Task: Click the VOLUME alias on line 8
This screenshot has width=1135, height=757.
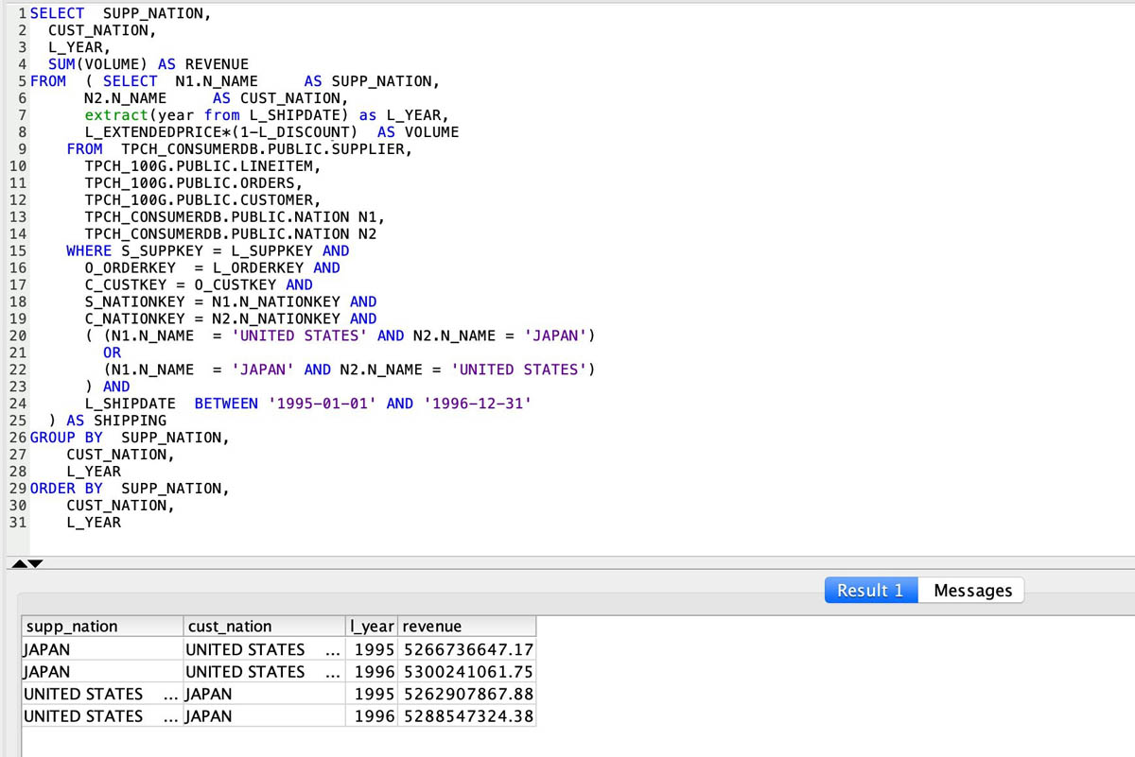Action: (431, 132)
